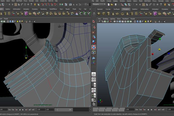Select the Rotate tool in the toolbox
The width and height of the screenshot is (174, 116).
point(94,42)
